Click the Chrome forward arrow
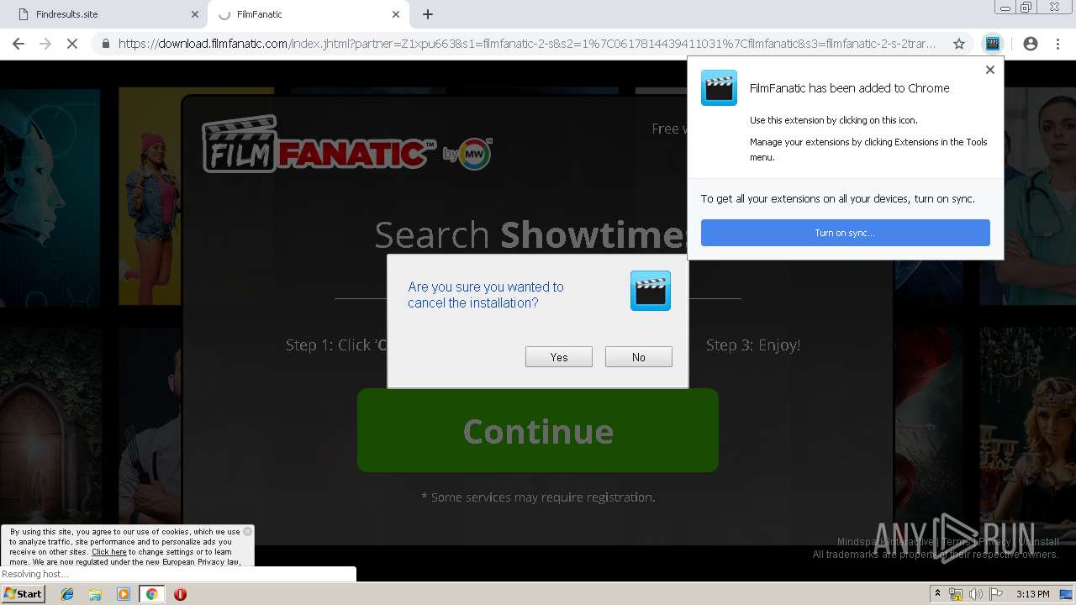Viewport: 1076px width, 605px height. (45, 44)
